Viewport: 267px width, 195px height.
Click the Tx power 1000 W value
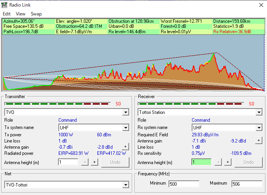click(x=66, y=135)
